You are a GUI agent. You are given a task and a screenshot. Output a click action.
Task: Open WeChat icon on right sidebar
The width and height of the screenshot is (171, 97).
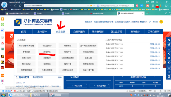[169, 40]
